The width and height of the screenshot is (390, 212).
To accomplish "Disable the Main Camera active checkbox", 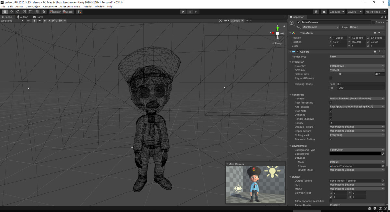I will (x=299, y=22).
